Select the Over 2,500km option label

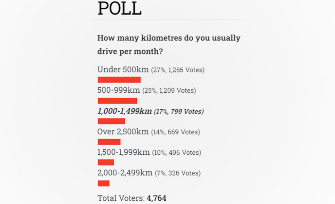[123, 132]
